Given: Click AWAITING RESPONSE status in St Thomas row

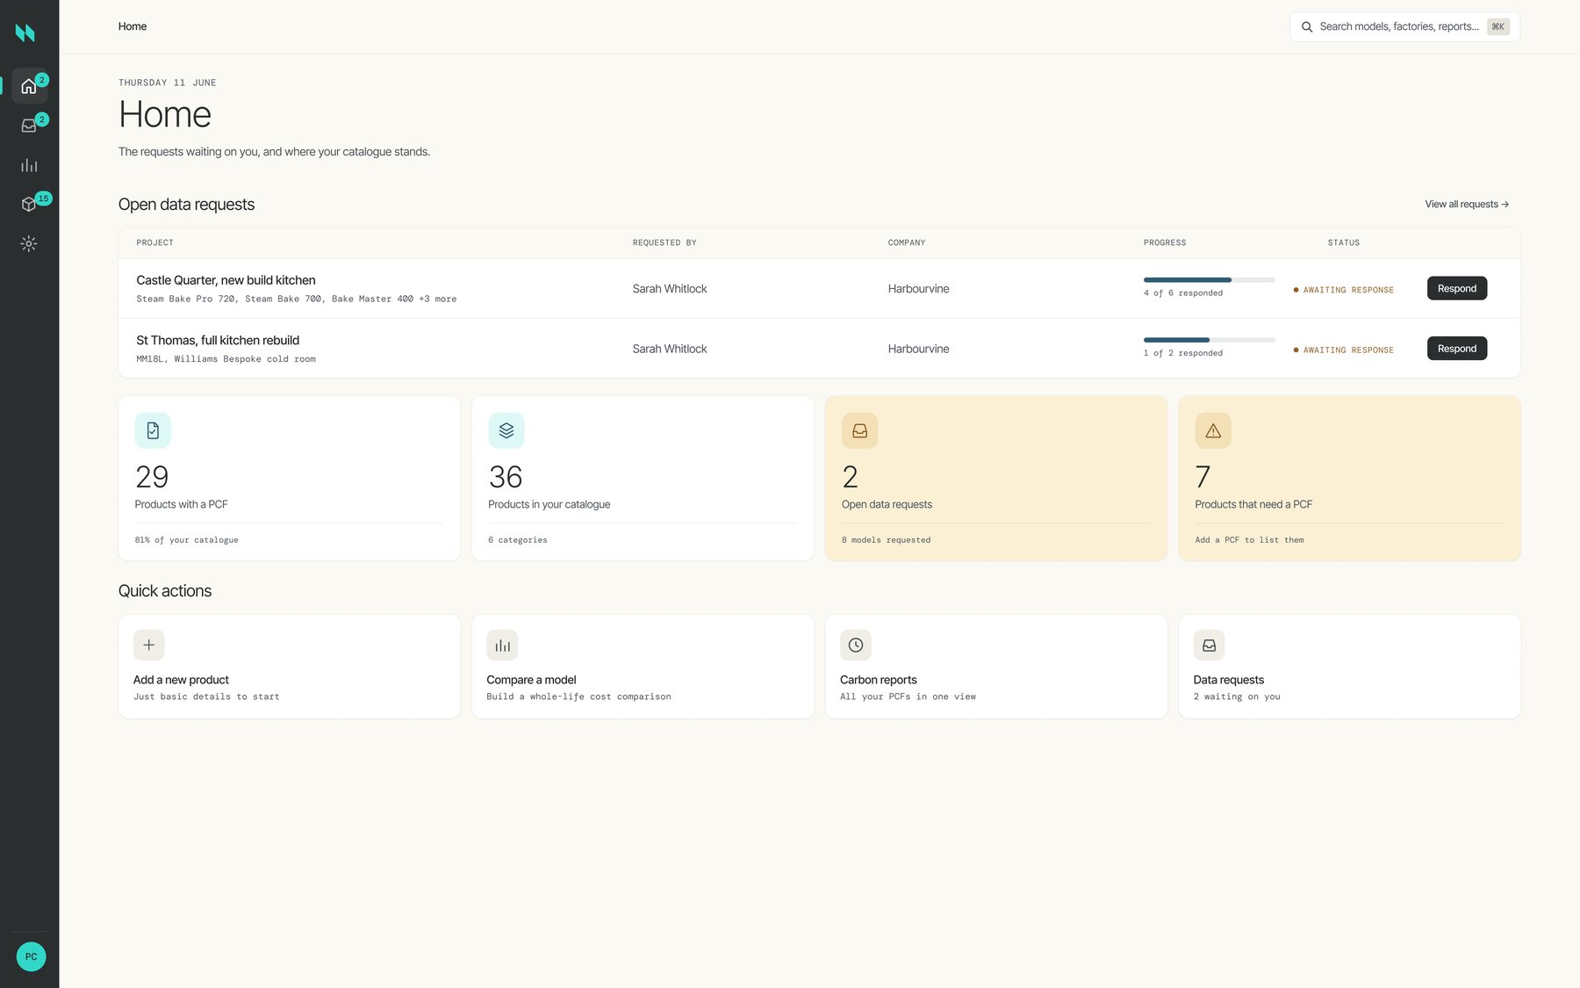Looking at the screenshot, I should click(1343, 350).
